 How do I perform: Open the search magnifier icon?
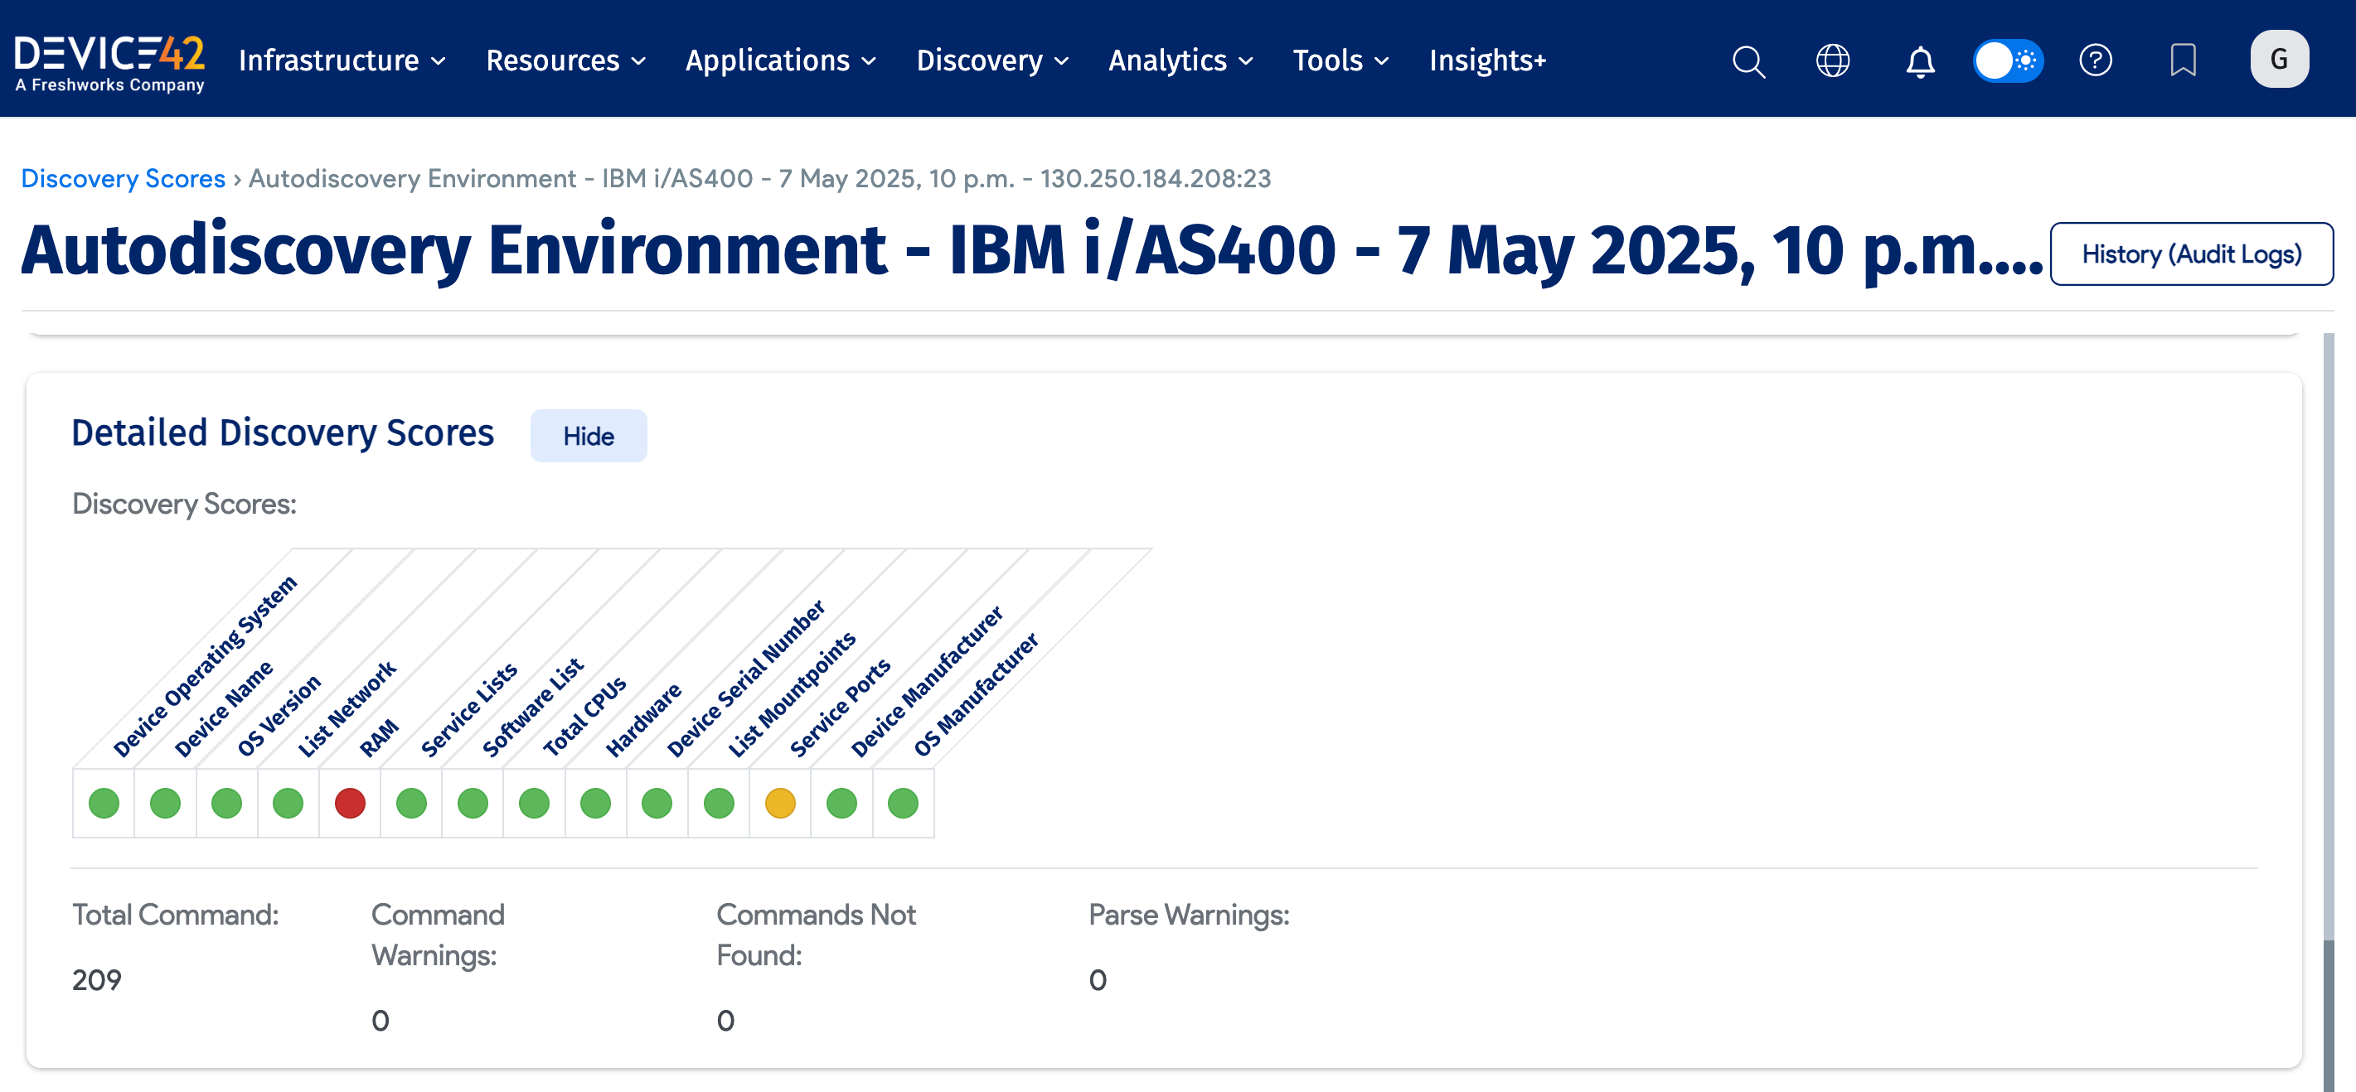[1748, 61]
